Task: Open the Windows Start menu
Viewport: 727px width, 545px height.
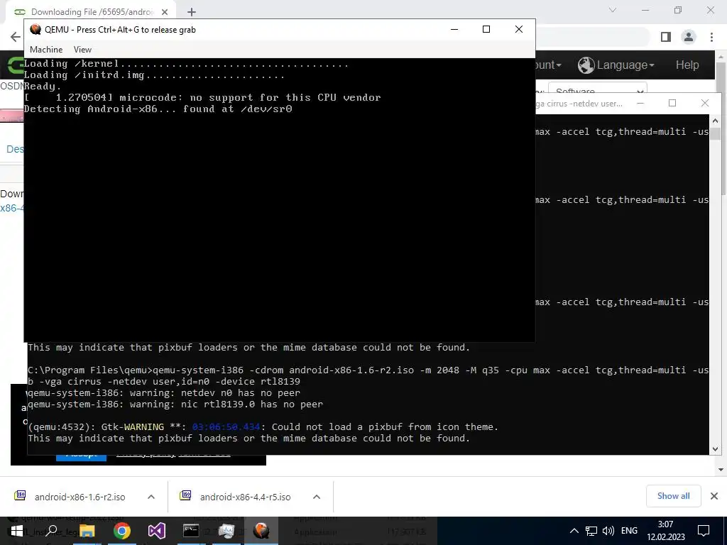Action: click(16, 531)
